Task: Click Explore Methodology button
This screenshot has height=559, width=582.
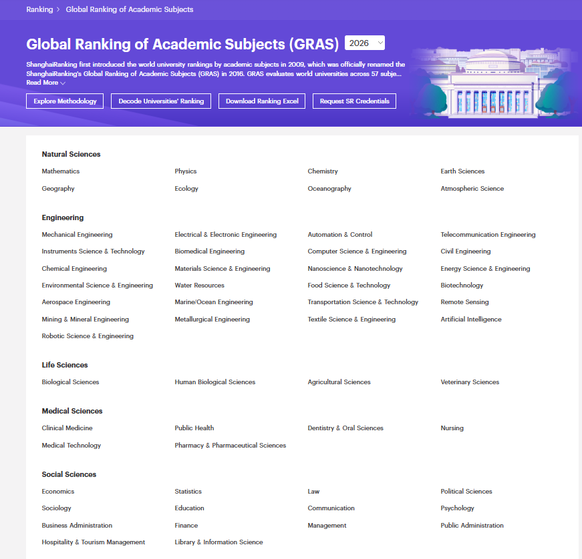Action: click(65, 101)
